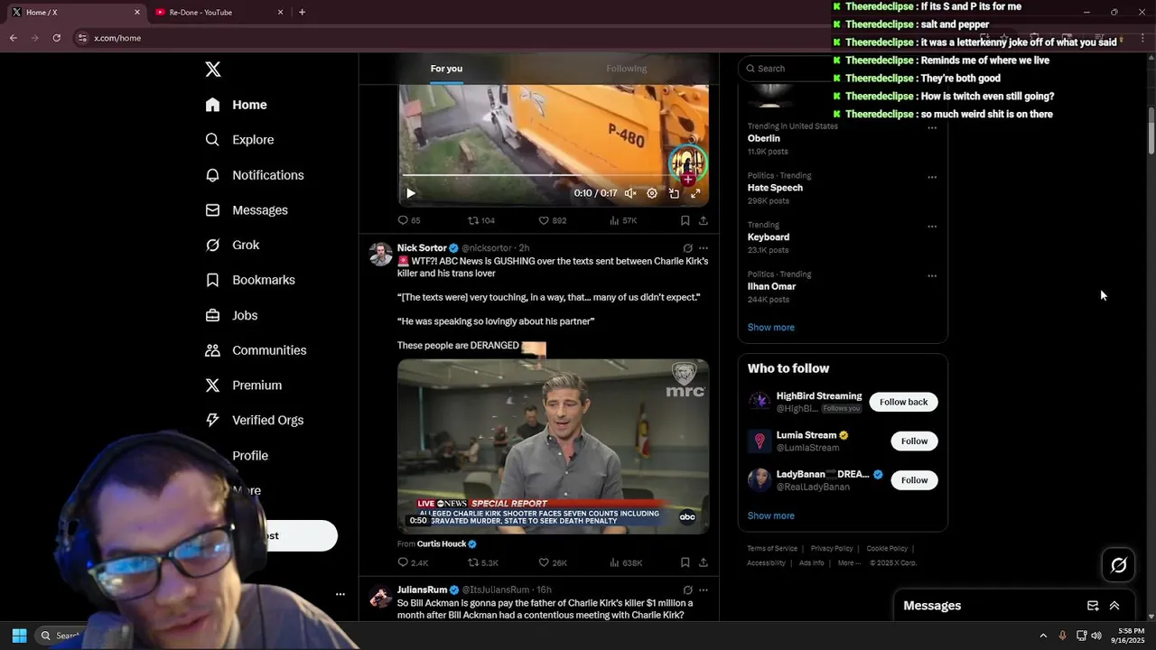Open Nick Sortor's profile name

422,248
